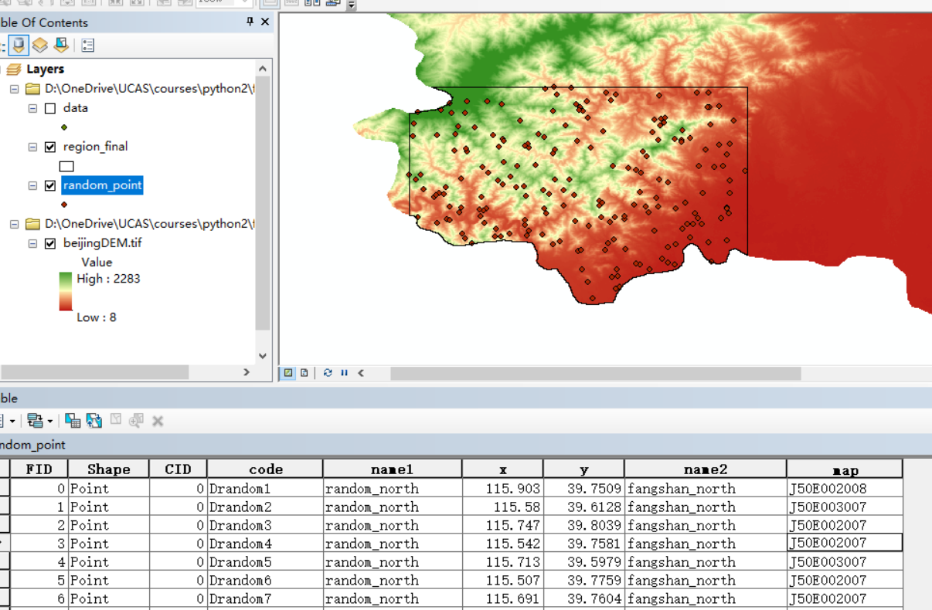
Task: Uncheck the region_final layer
Action: (50, 147)
